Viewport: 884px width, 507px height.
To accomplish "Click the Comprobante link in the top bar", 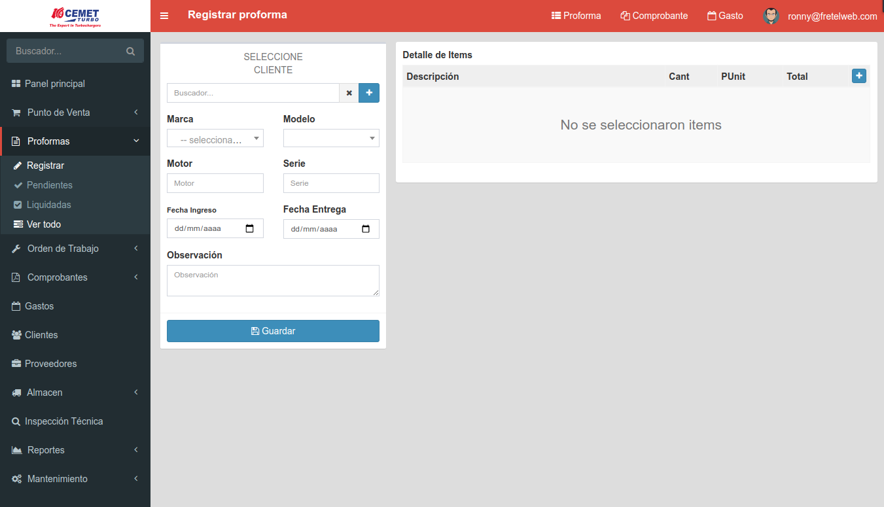I will coord(654,16).
